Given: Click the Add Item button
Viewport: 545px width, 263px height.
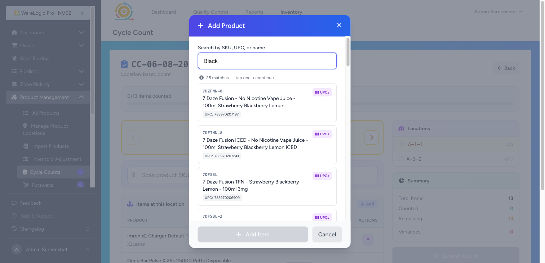Looking at the screenshot, I should click(x=253, y=234).
